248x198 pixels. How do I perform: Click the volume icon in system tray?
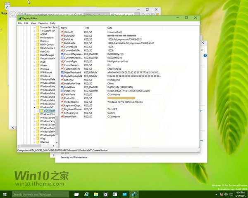click(226, 194)
